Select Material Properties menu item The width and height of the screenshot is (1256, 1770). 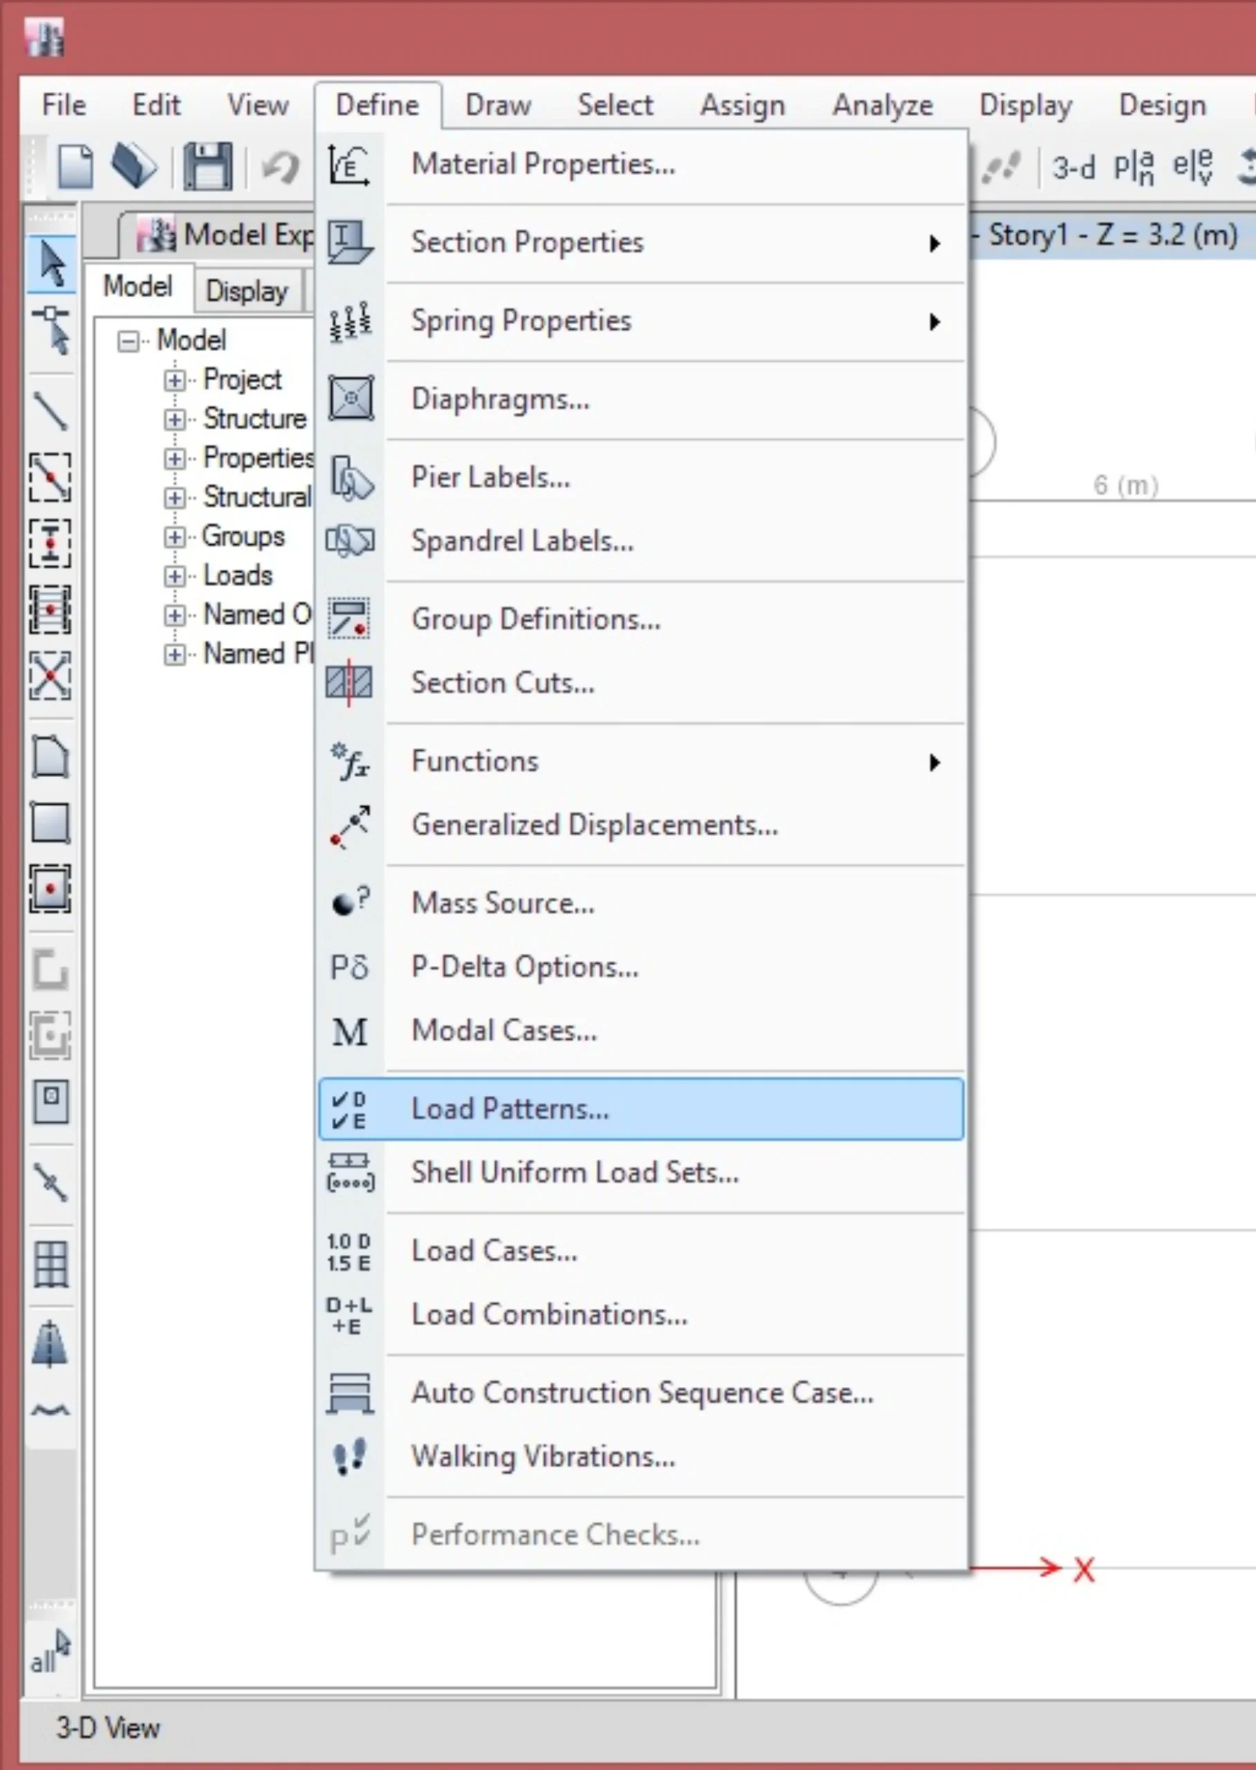coord(543,164)
